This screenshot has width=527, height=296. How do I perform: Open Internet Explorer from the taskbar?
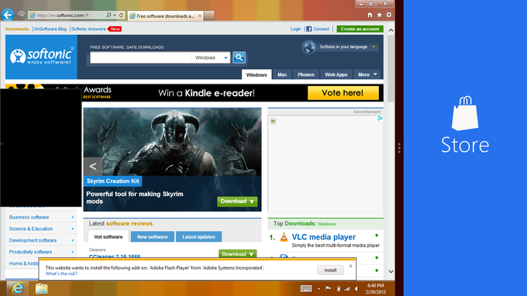coord(17,288)
